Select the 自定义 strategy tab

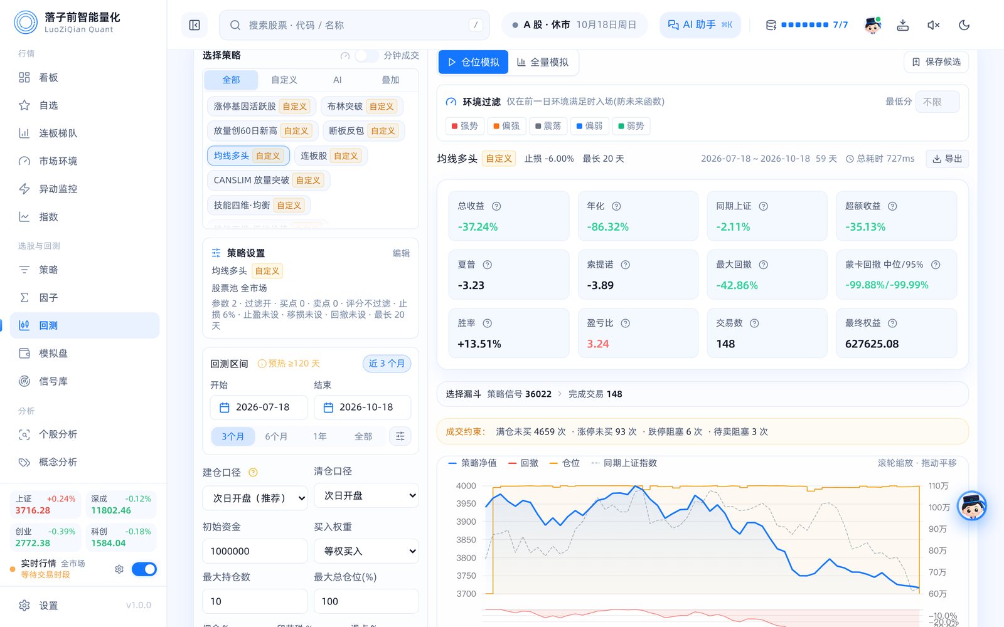284,80
